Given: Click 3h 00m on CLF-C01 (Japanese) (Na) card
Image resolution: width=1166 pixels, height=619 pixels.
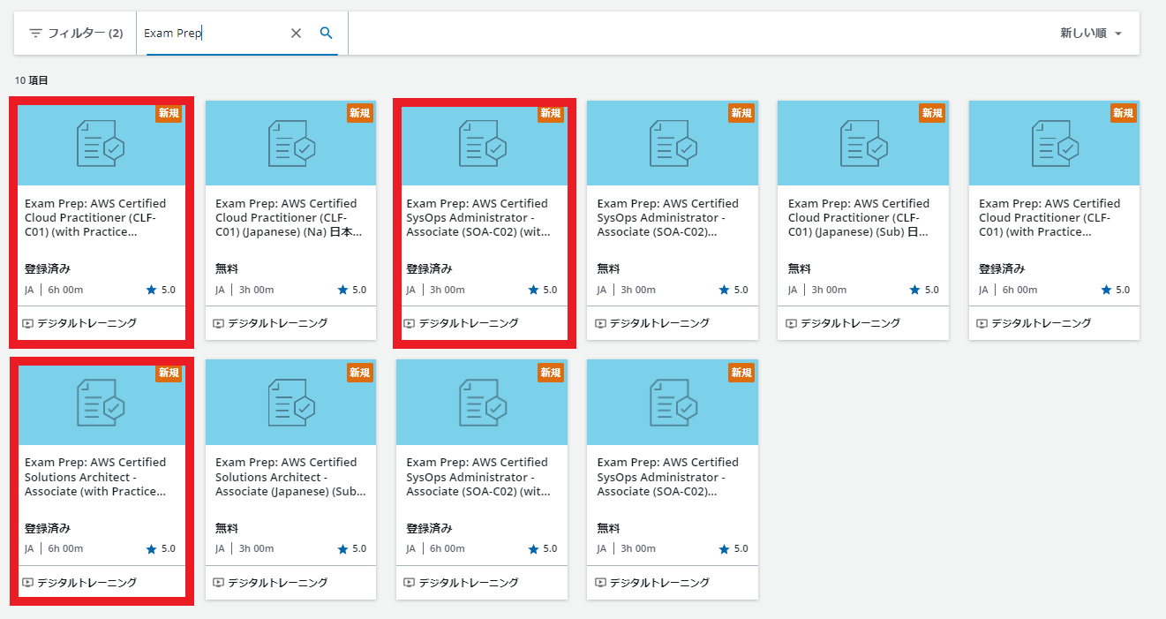Looking at the screenshot, I should point(256,290).
